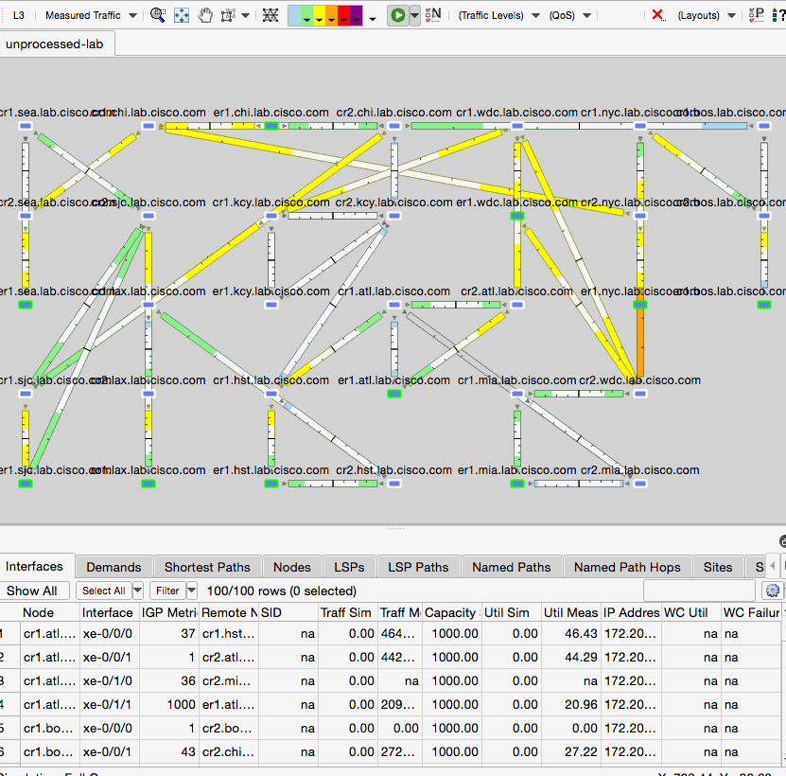The image size is (786, 776).
Task: Click the IGP Metric cell 1000
Action: [169, 704]
